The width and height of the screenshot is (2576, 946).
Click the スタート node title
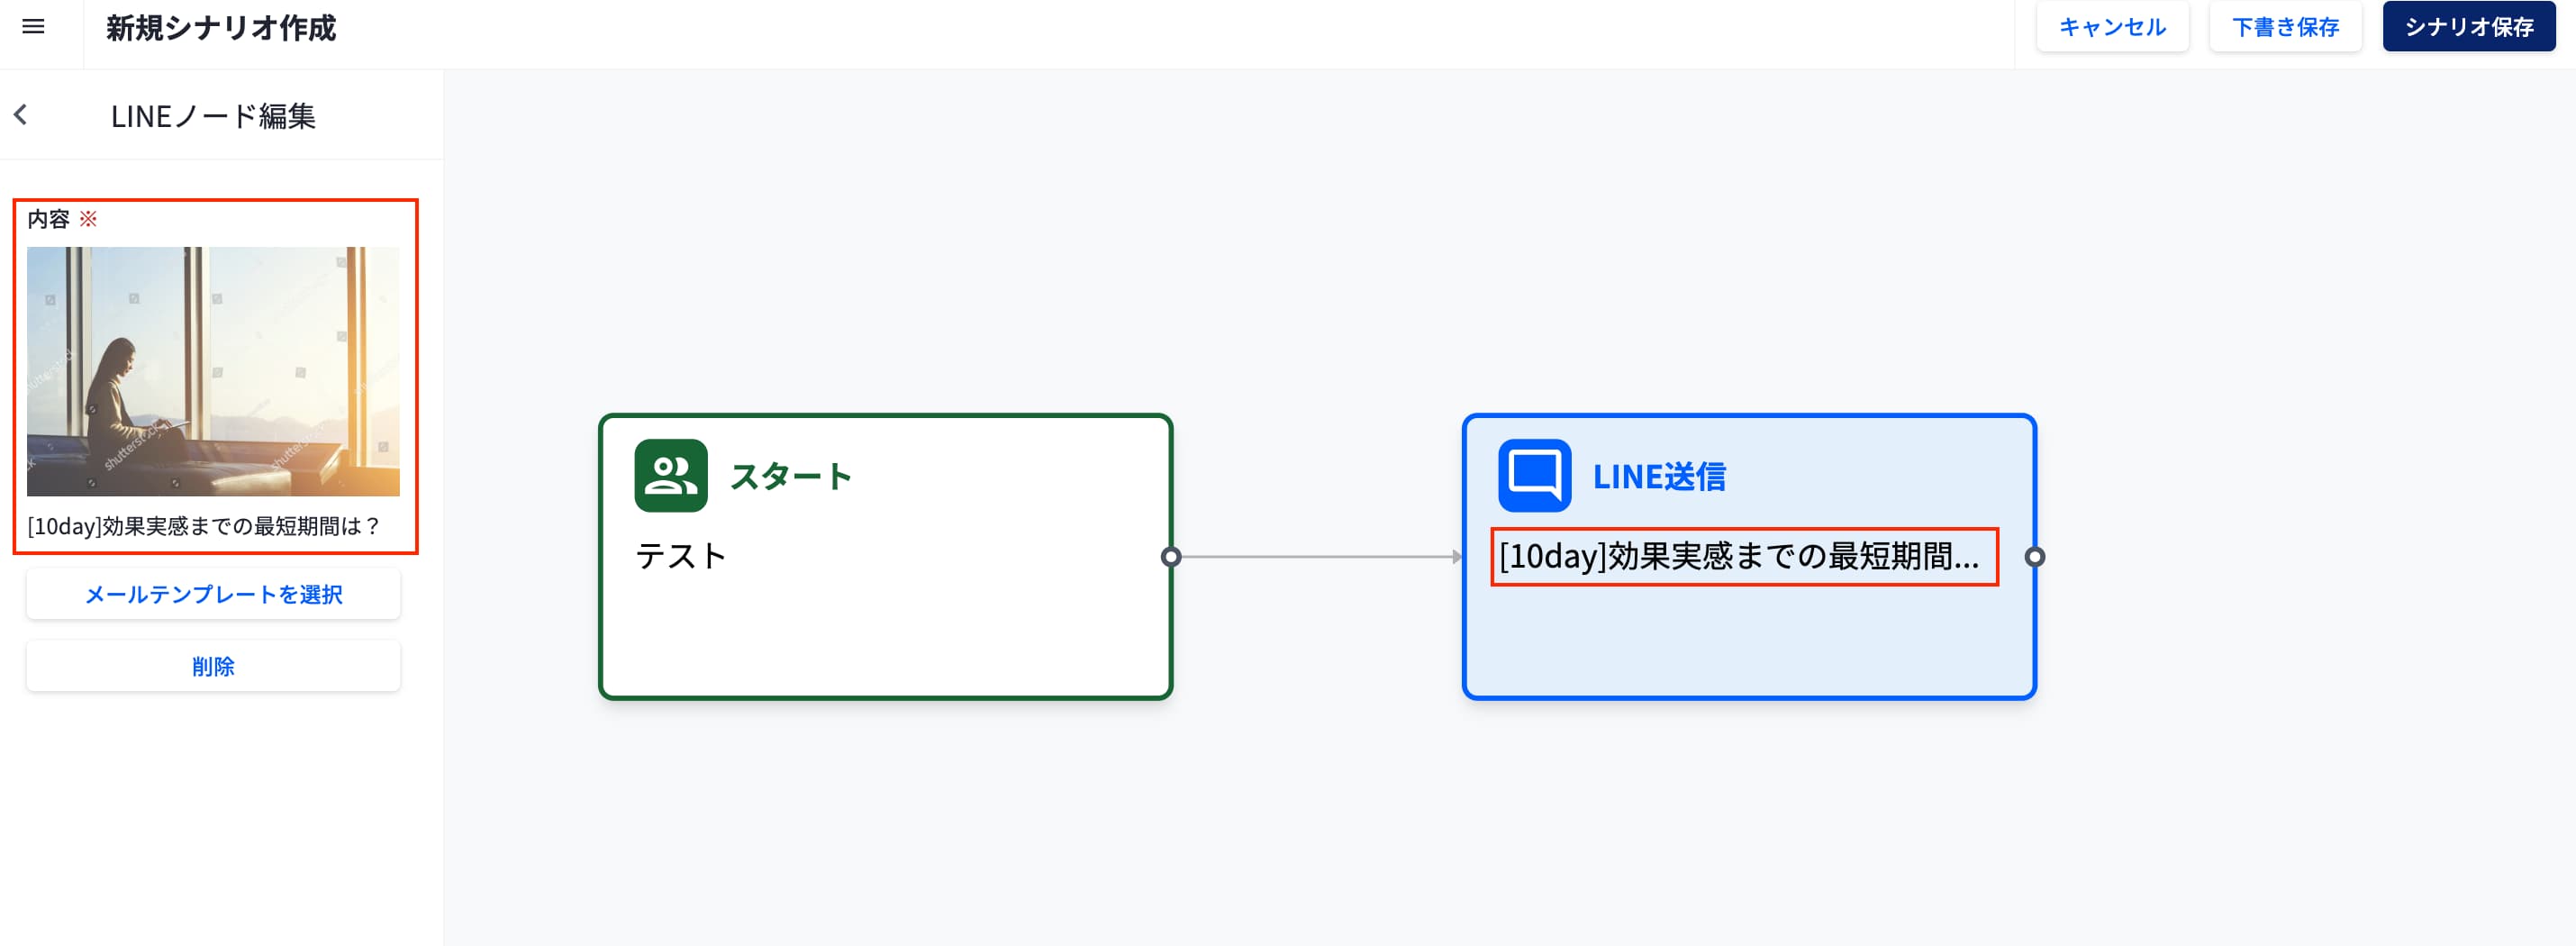790,477
